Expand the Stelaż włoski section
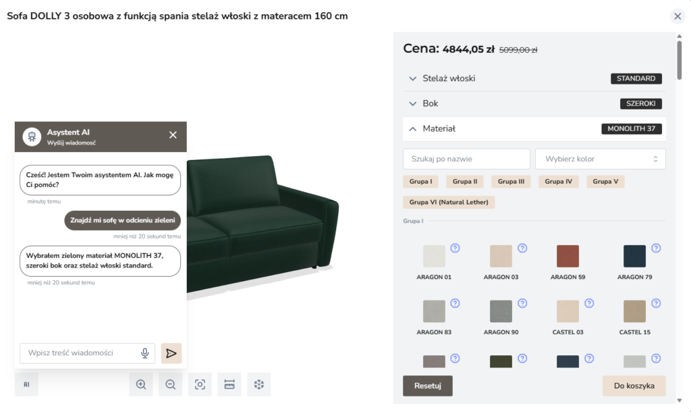Image resolution: width=691 pixels, height=412 pixels. click(413, 78)
